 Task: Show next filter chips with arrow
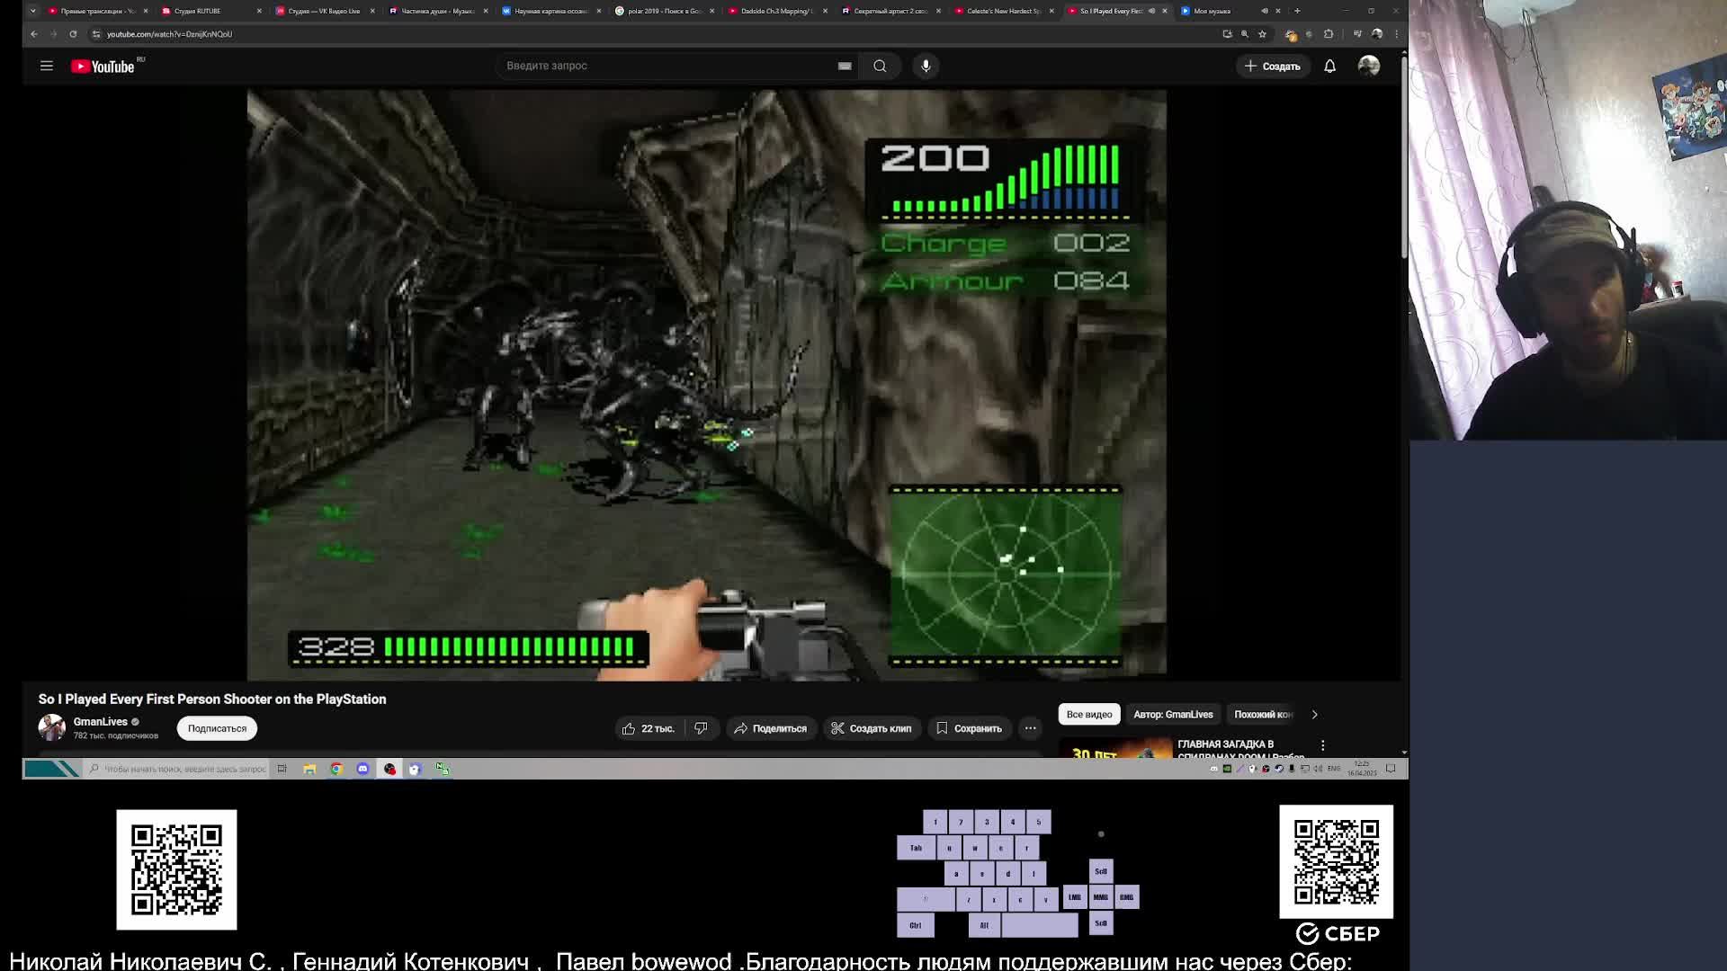(x=1314, y=715)
